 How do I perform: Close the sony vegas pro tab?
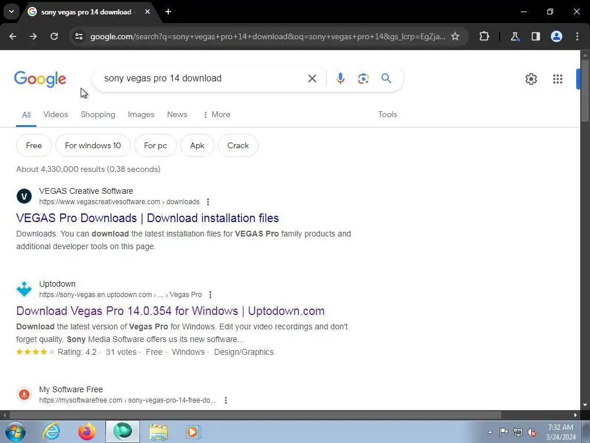147,12
